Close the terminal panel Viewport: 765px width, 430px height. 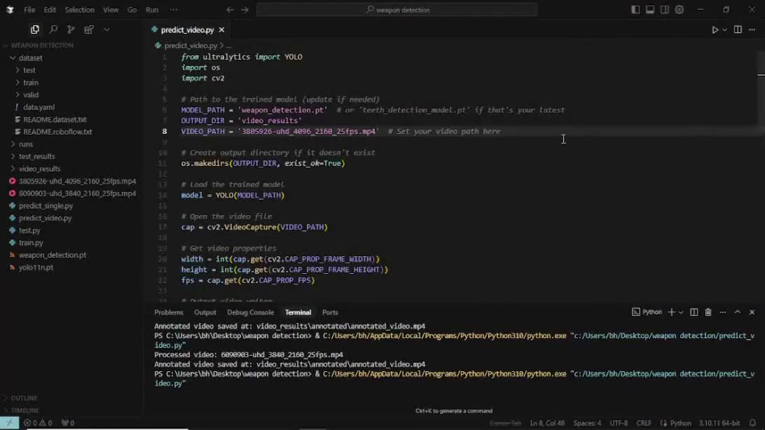pos(752,312)
